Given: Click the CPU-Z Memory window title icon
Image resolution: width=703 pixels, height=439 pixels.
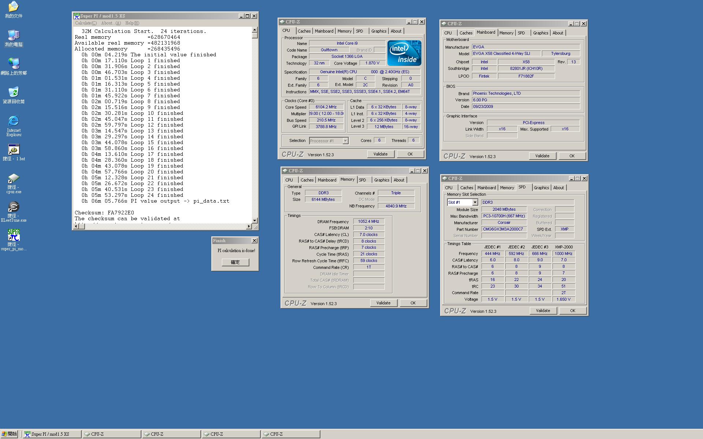Looking at the screenshot, I should [x=285, y=171].
